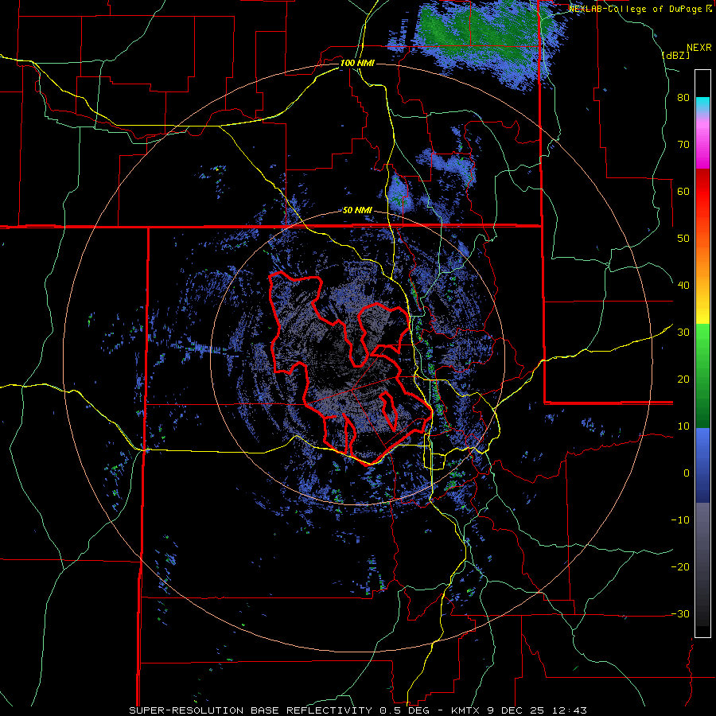Click the cyan top segment of the color bar
Viewport: 716px width, 716px height.
click(702, 105)
